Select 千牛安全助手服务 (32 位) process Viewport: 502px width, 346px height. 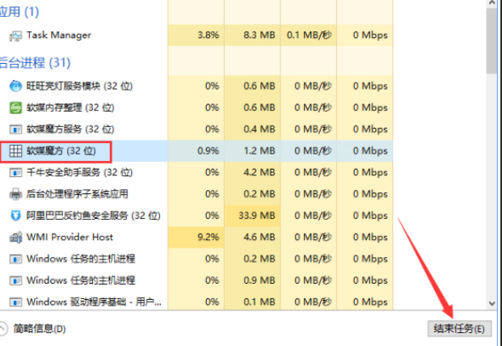[x=196, y=172]
